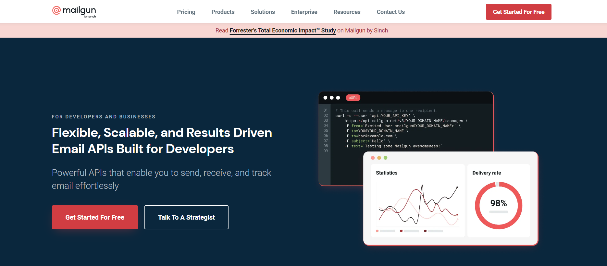The height and width of the screenshot is (266, 607).
Task: Click the Talk To A Strategist button
Action: click(x=186, y=217)
